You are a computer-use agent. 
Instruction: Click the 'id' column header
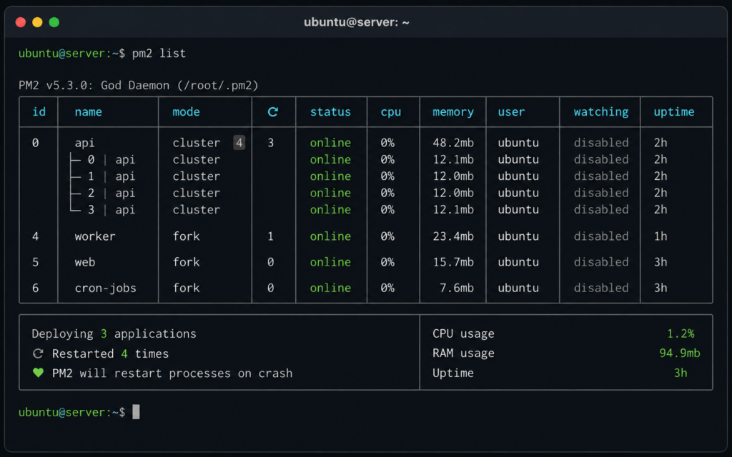39,112
